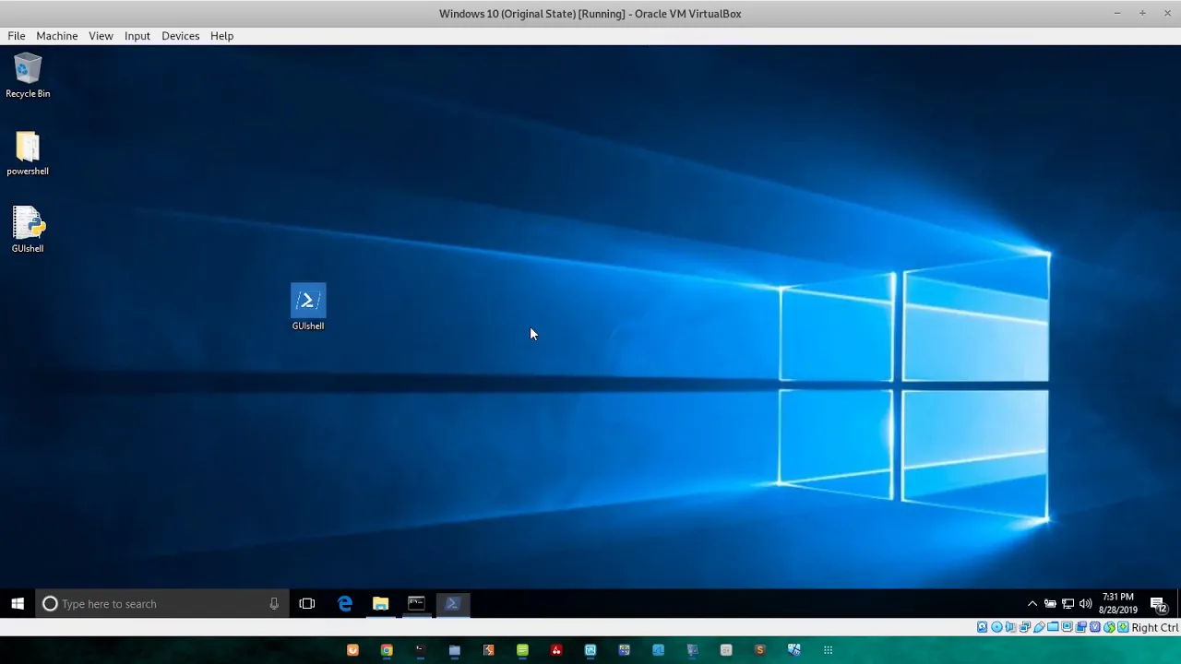Open Action Center notifications icon
This screenshot has height=664, width=1181.
tap(1159, 605)
